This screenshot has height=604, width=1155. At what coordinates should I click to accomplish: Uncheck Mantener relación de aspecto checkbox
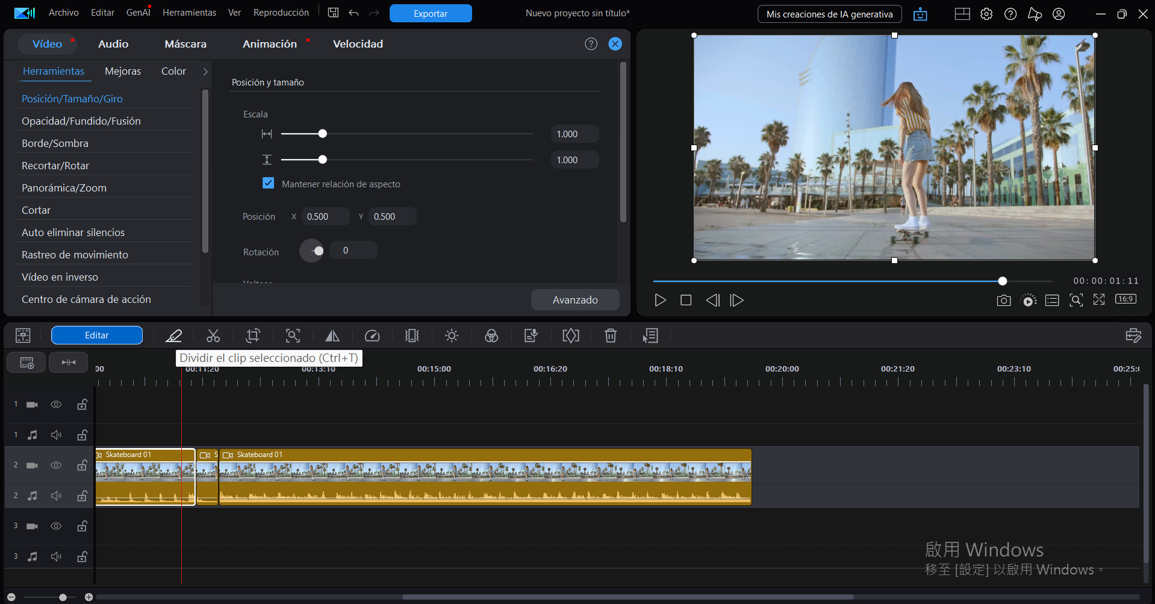[x=269, y=183]
